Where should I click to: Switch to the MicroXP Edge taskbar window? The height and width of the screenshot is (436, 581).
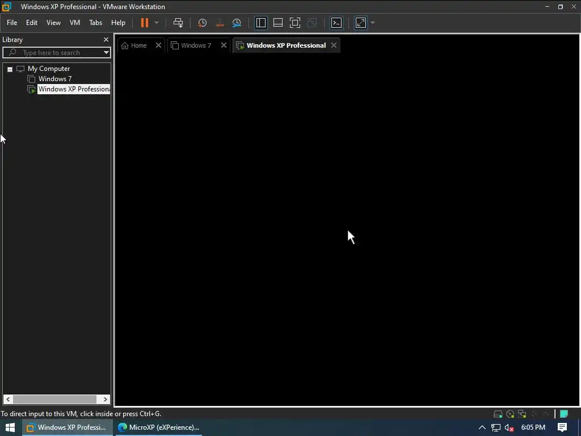(159, 427)
